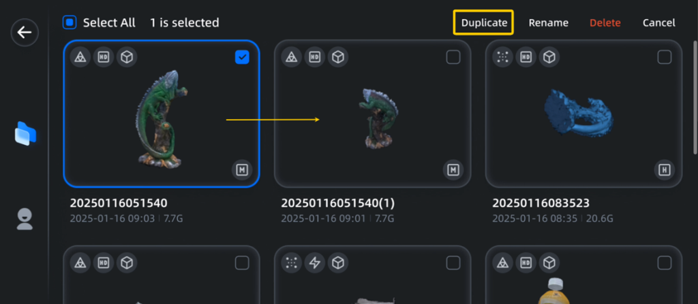The height and width of the screenshot is (304, 698).
Task: Click HD icon on project 20250116051540(1)
Action: click(x=314, y=57)
